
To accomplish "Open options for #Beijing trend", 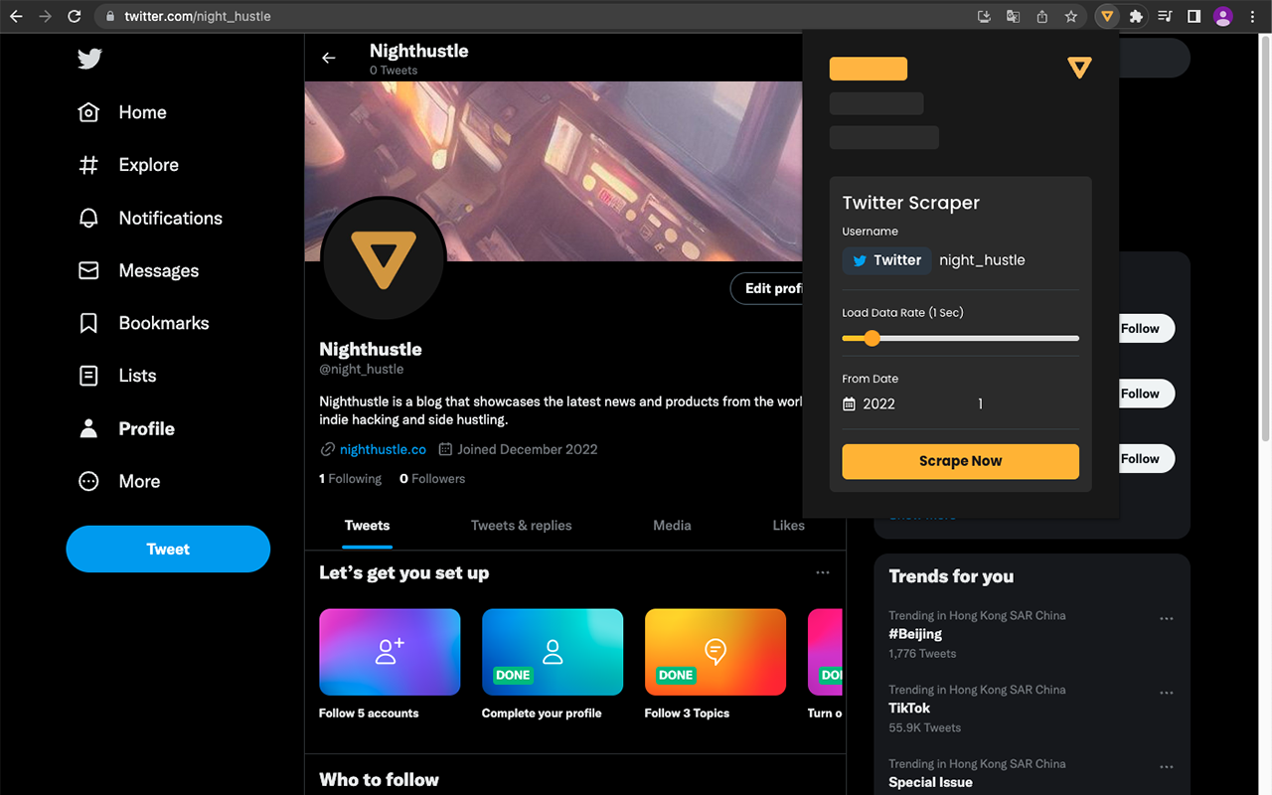I will click(1166, 618).
